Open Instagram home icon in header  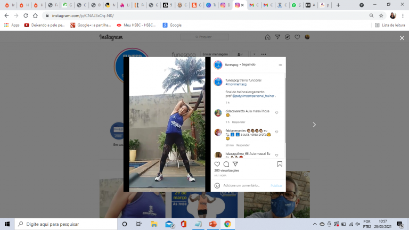(267, 37)
